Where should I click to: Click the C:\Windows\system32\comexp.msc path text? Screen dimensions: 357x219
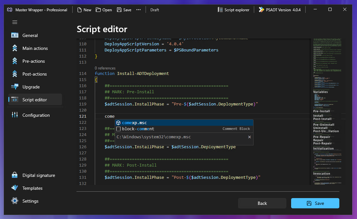(x=154, y=137)
